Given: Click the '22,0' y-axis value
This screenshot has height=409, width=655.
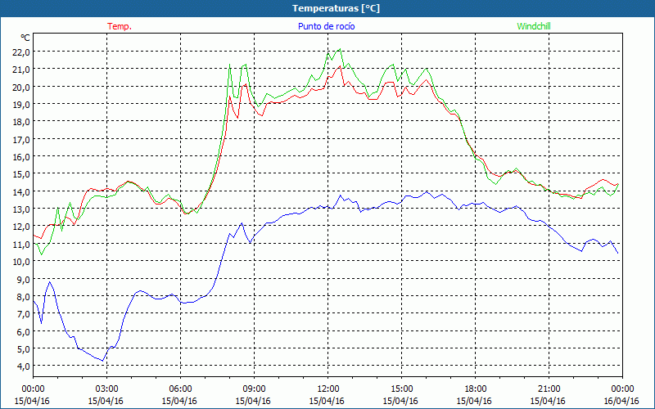Looking at the screenshot, I should (x=21, y=52).
